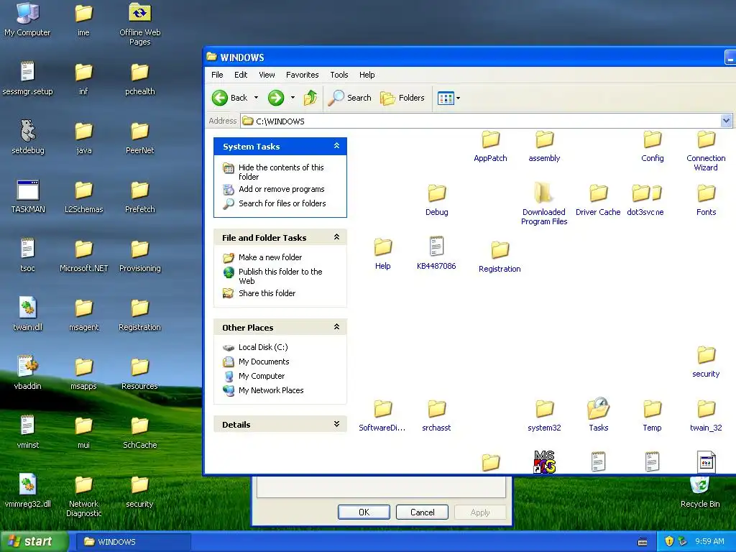This screenshot has width=736, height=552.
Task: Select the twain_32 folder
Action: 706,416
